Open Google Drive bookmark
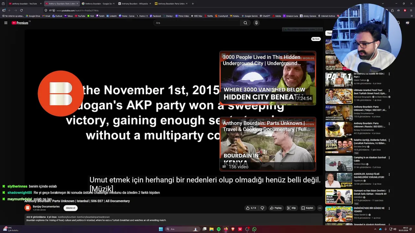Screen dimensions: 415x233 pos(32,16)
